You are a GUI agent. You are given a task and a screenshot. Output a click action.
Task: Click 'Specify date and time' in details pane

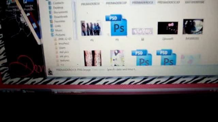tap(122, 69)
